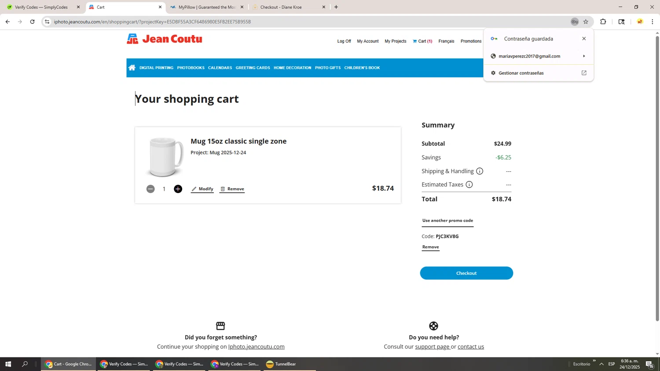Open My Account page

(x=368, y=41)
